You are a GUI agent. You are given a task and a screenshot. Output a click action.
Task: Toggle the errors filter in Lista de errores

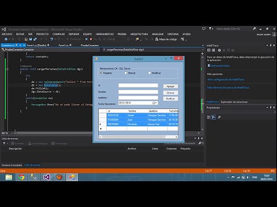click(18, 143)
